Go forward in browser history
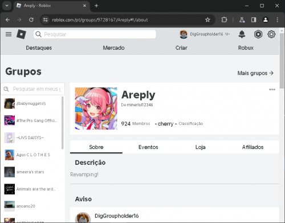The image size is (285, 223). pos(19,20)
